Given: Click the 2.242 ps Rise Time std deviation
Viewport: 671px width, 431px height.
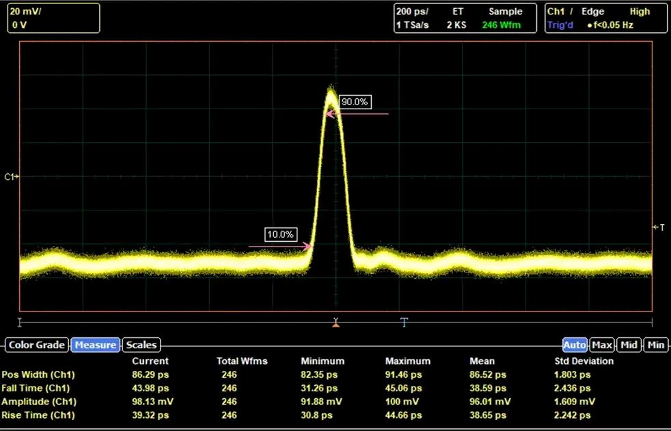Looking at the screenshot, I should pos(572,415).
